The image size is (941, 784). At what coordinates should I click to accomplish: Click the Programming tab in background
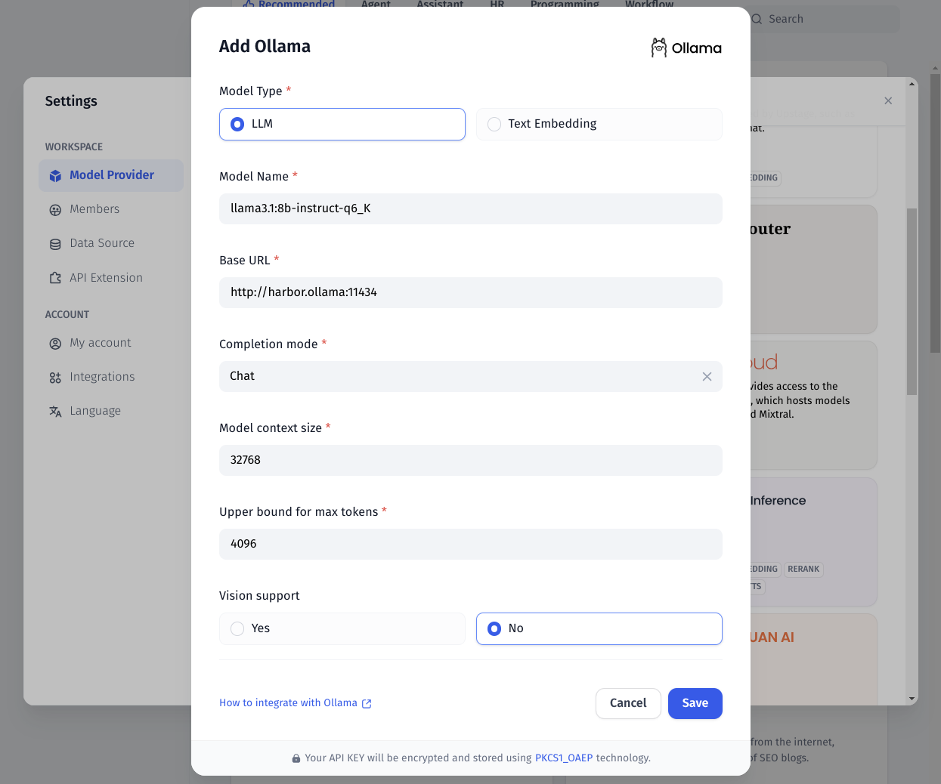(x=565, y=5)
